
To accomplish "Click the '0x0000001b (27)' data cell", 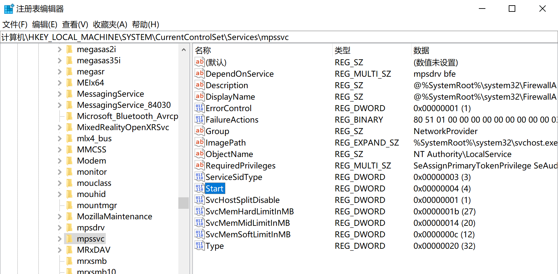I will (x=445, y=211).
